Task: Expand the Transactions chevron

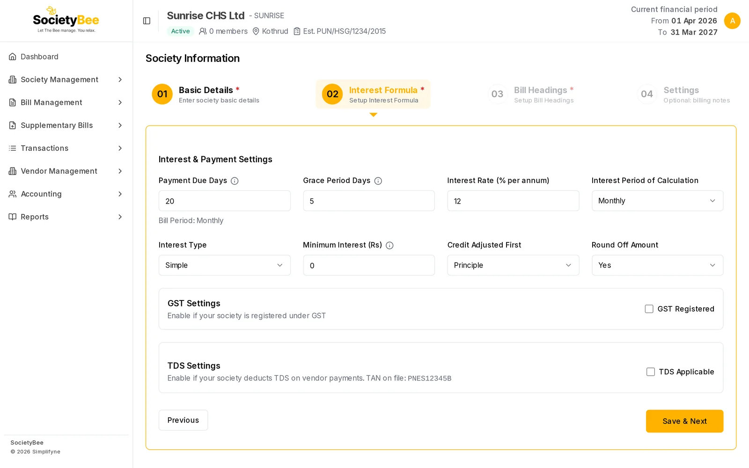Action: pos(120,148)
